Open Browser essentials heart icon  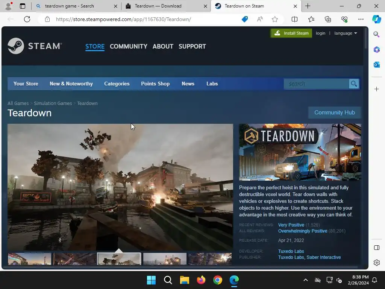click(x=344, y=19)
